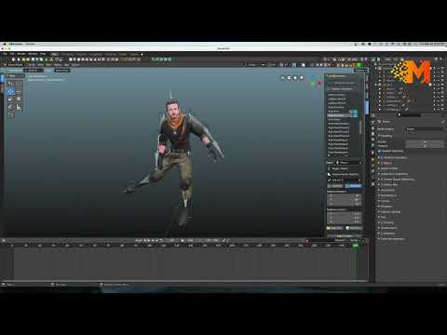Enable the Motion Blur checkbox
447x335 pixels.
pos(383,184)
